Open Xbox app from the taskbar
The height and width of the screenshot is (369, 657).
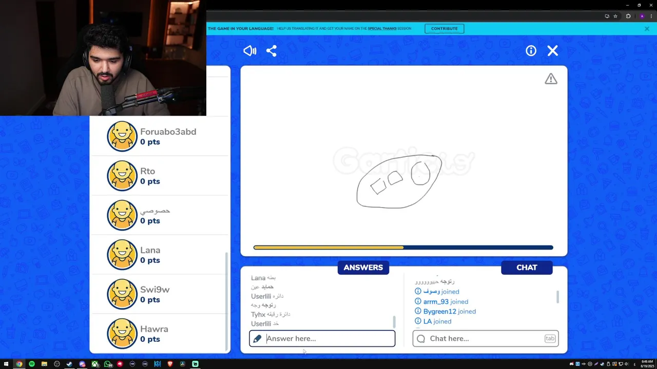(x=95, y=364)
